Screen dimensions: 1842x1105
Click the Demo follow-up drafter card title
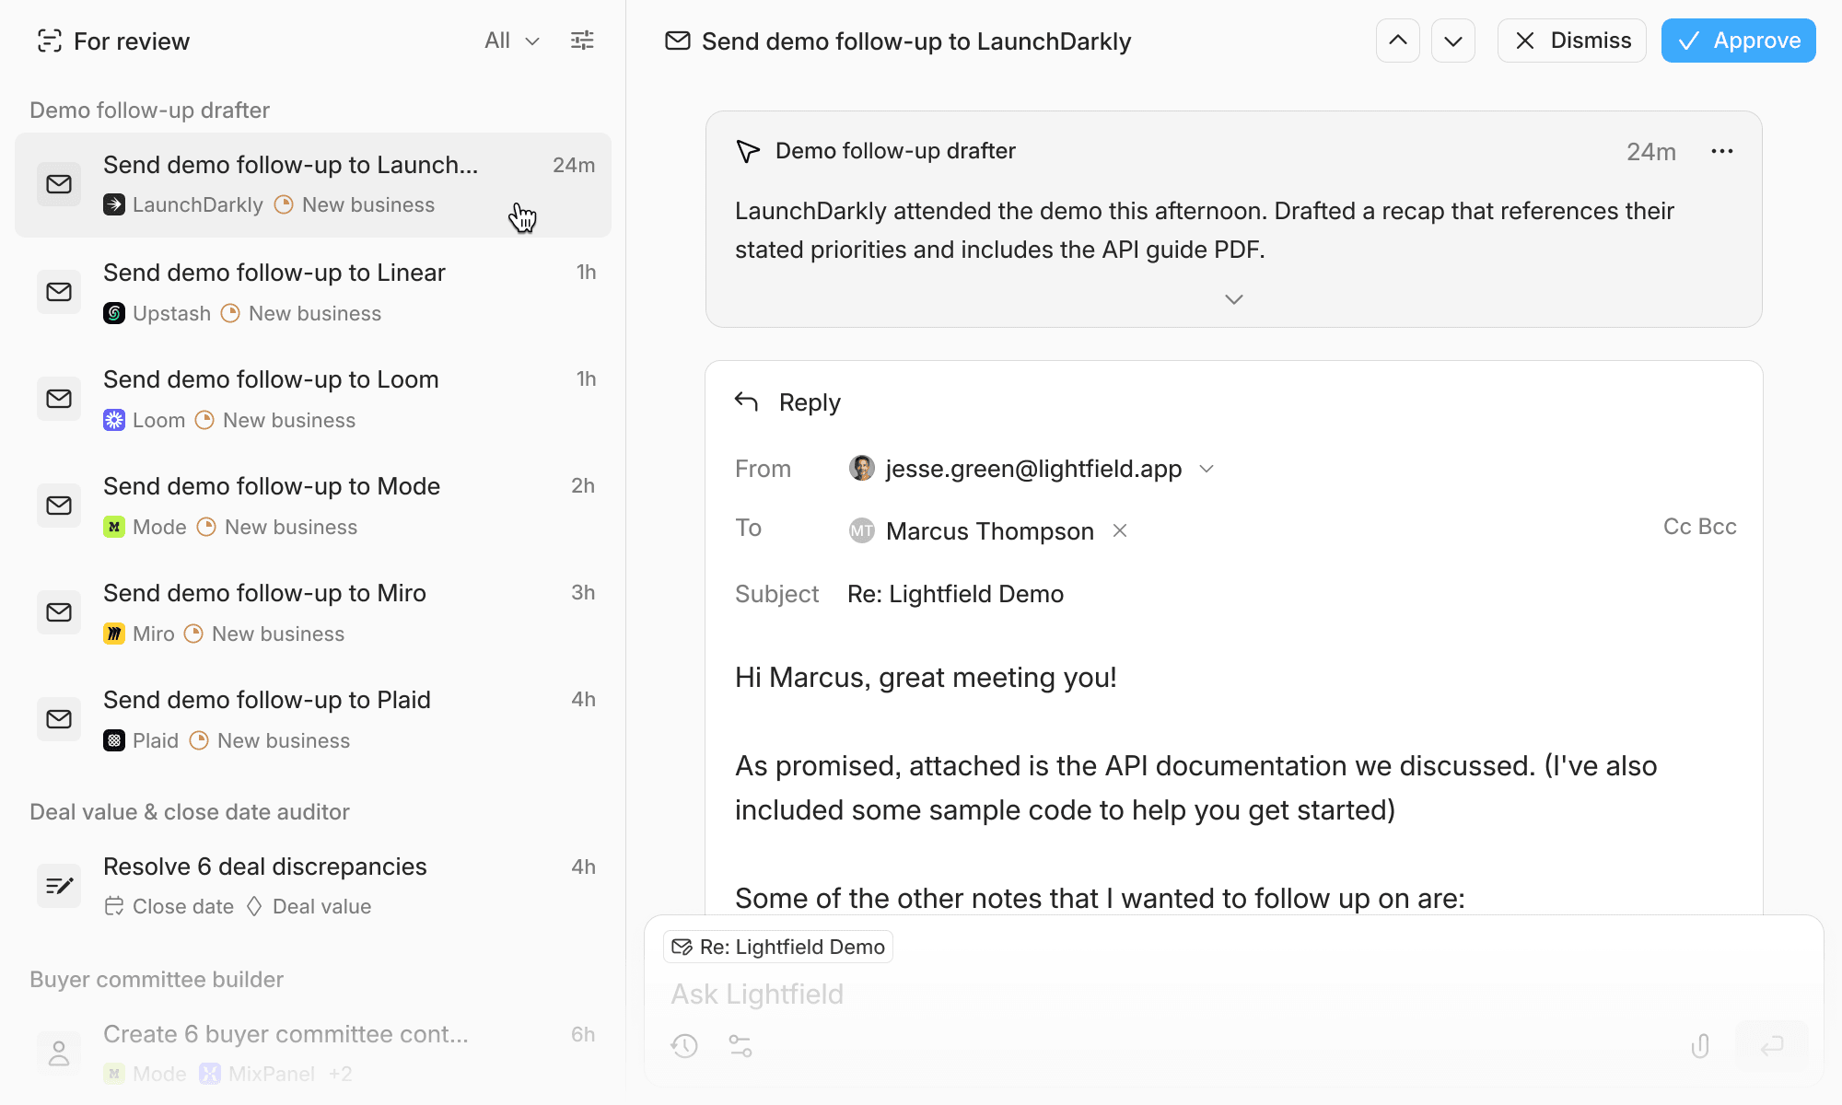click(x=895, y=151)
